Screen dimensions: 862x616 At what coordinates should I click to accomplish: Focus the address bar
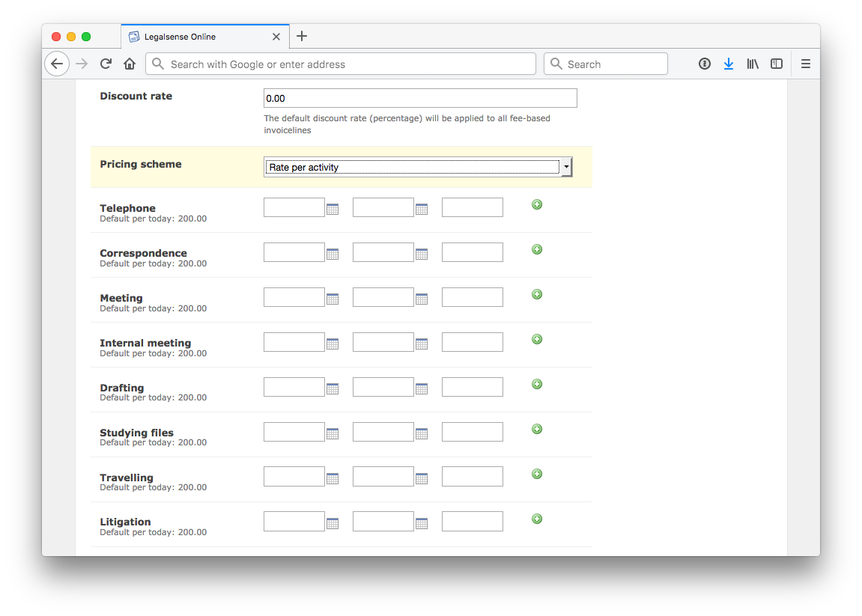(340, 64)
